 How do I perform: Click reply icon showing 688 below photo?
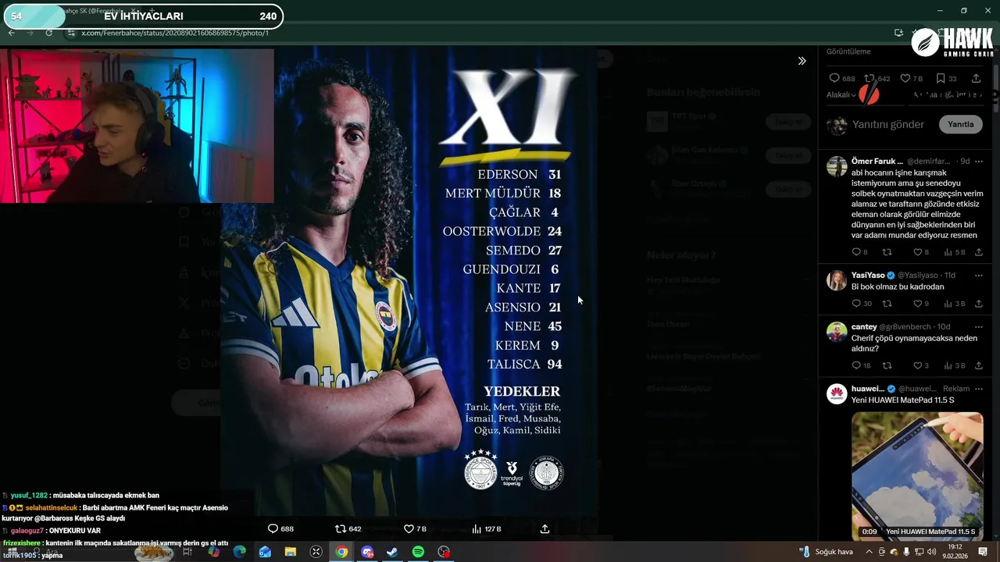point(280,529)
